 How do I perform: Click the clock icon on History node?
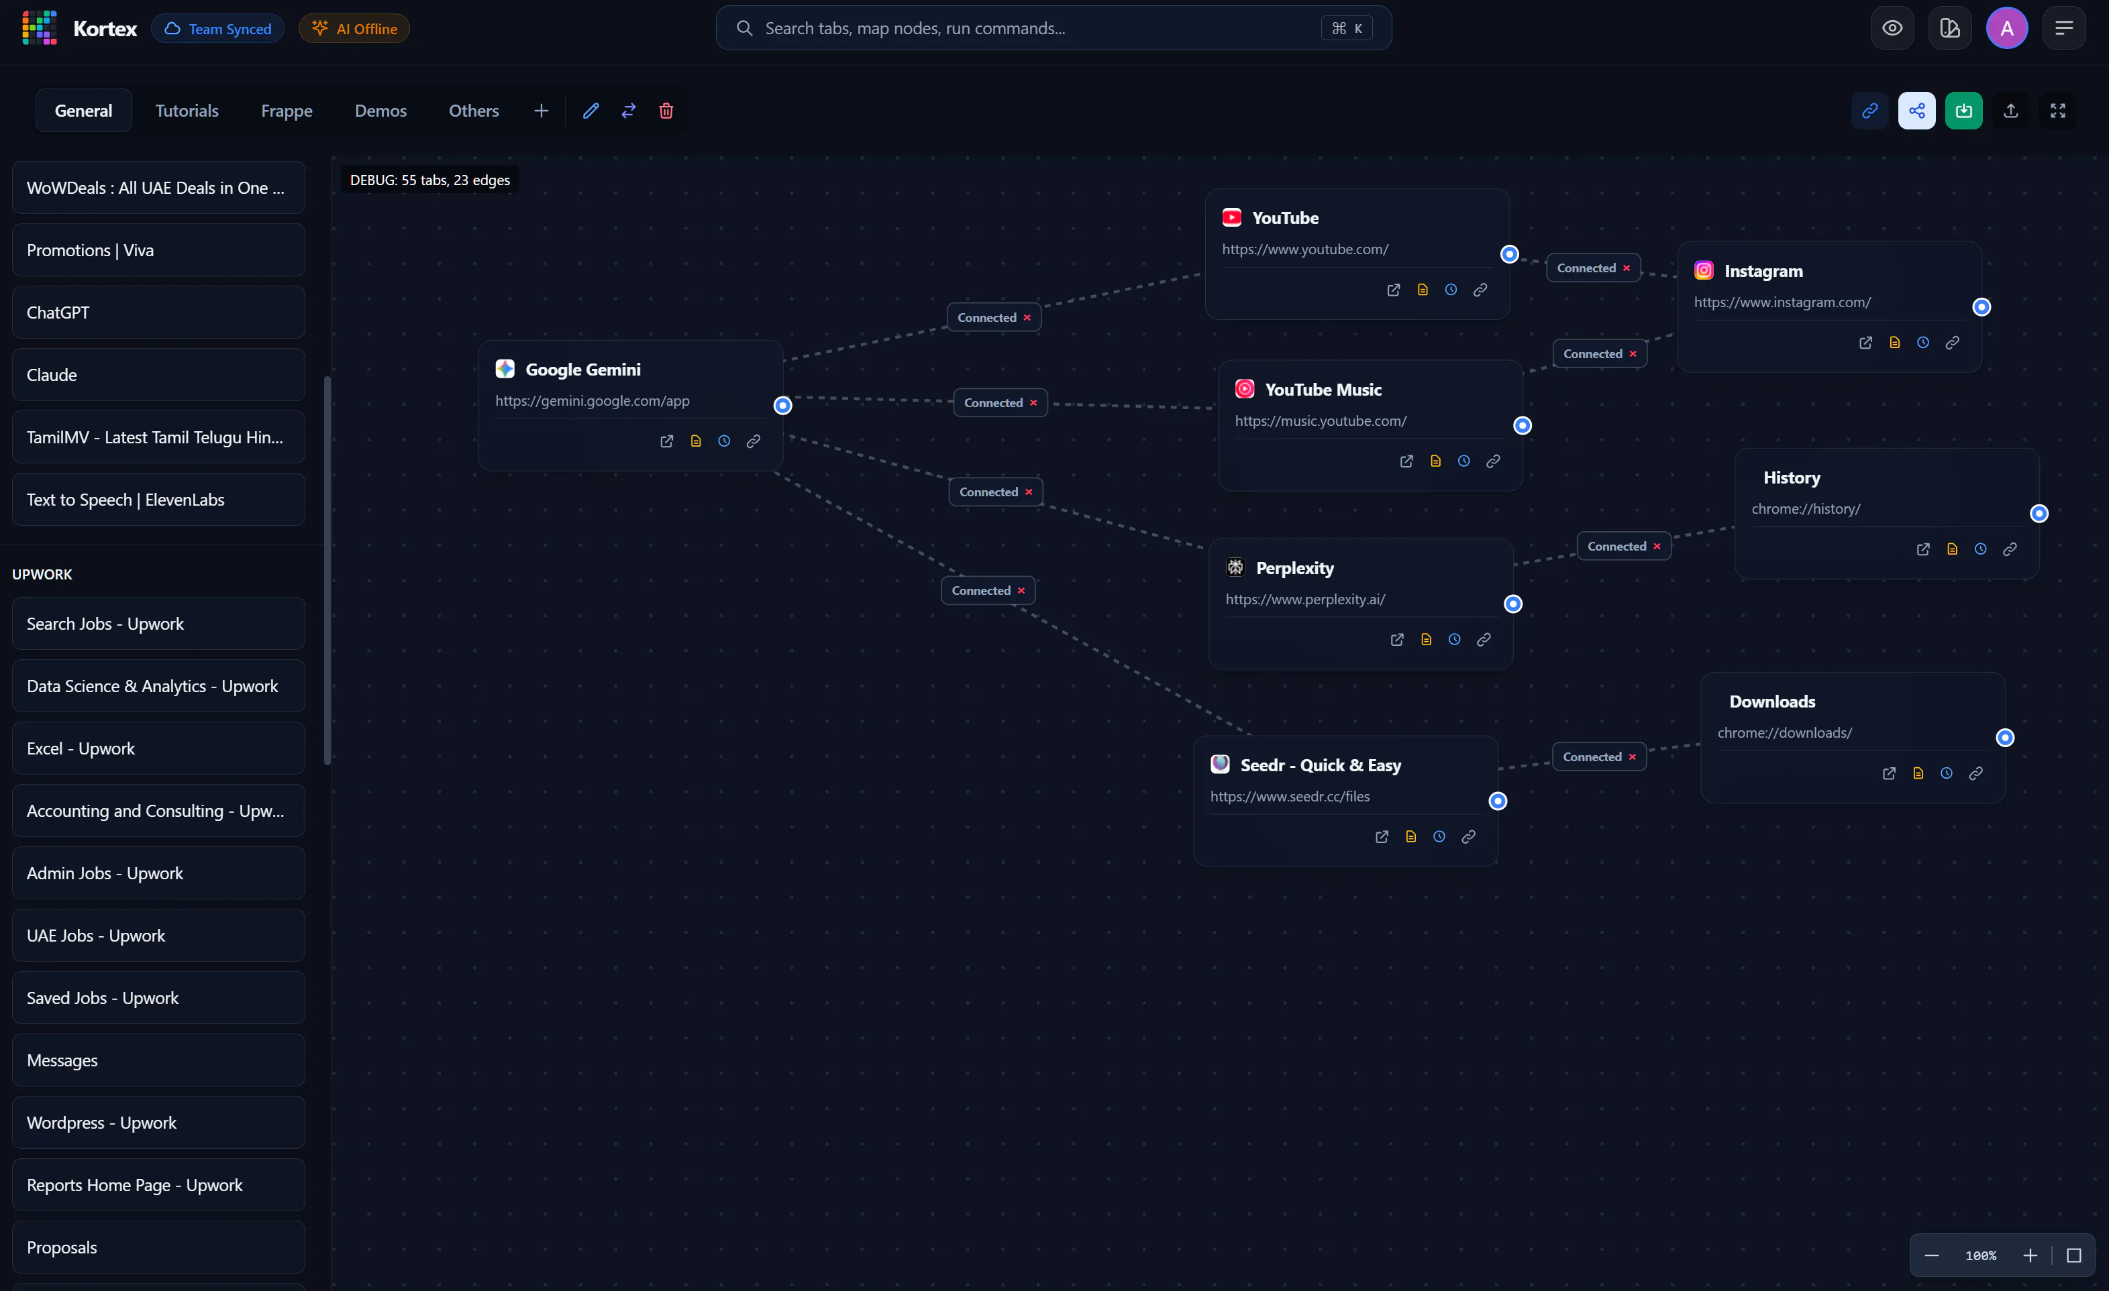tap(1981, 549)
